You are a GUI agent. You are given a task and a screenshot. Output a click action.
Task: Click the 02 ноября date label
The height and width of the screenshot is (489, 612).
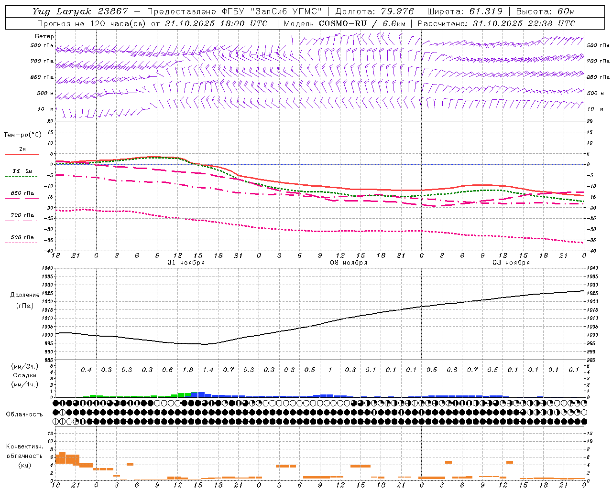coord(349,263)
